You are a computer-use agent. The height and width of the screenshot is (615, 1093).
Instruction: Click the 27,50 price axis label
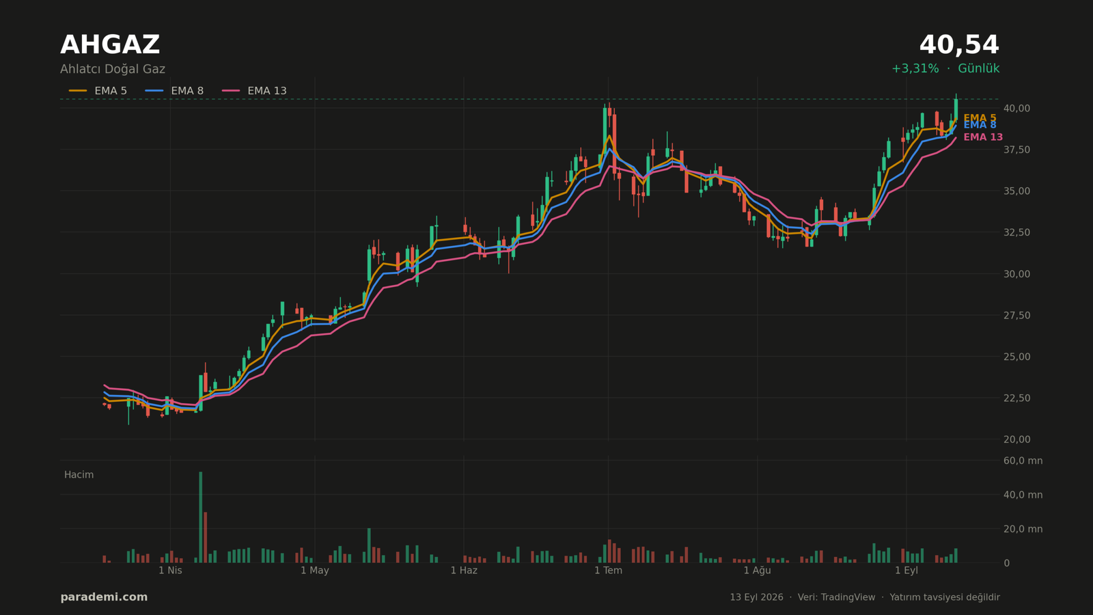click(1016, 315)
